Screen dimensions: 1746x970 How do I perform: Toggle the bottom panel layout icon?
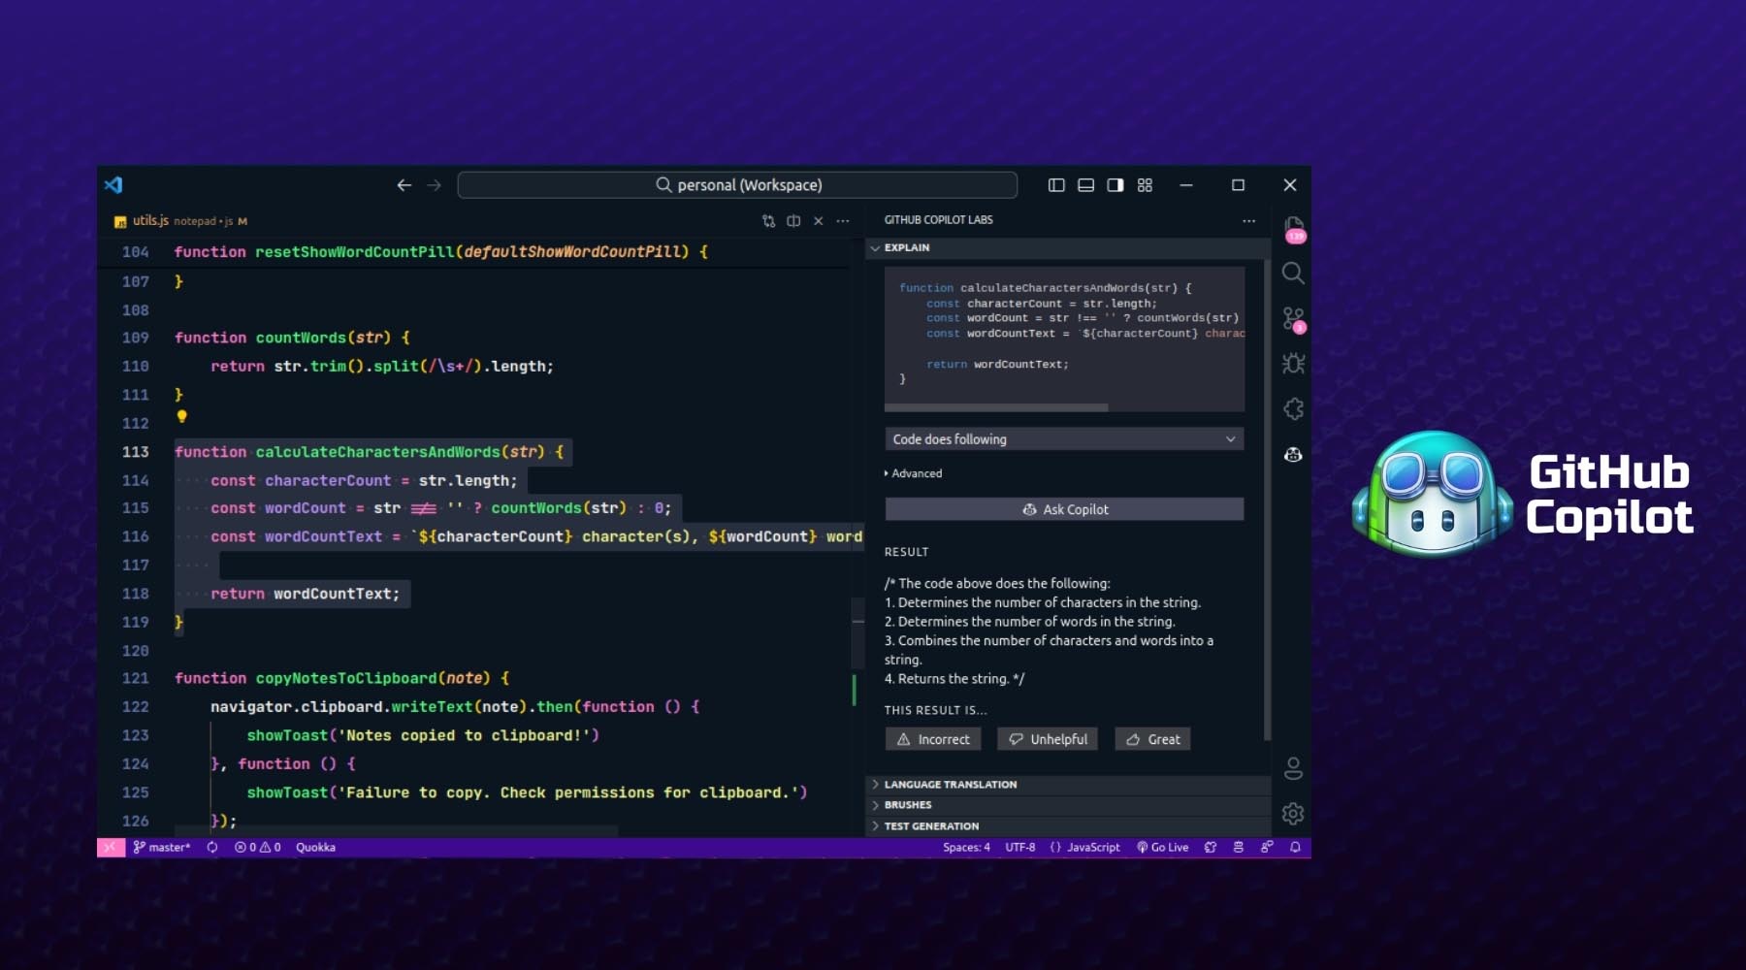pyautogui.click(x=1085, y=185)
